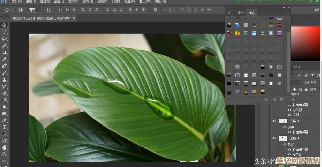Screen dimensions: 322x167
Task: Switch to the 调整 panel tab
Action: pyautogui.click(x=241, y=13)
